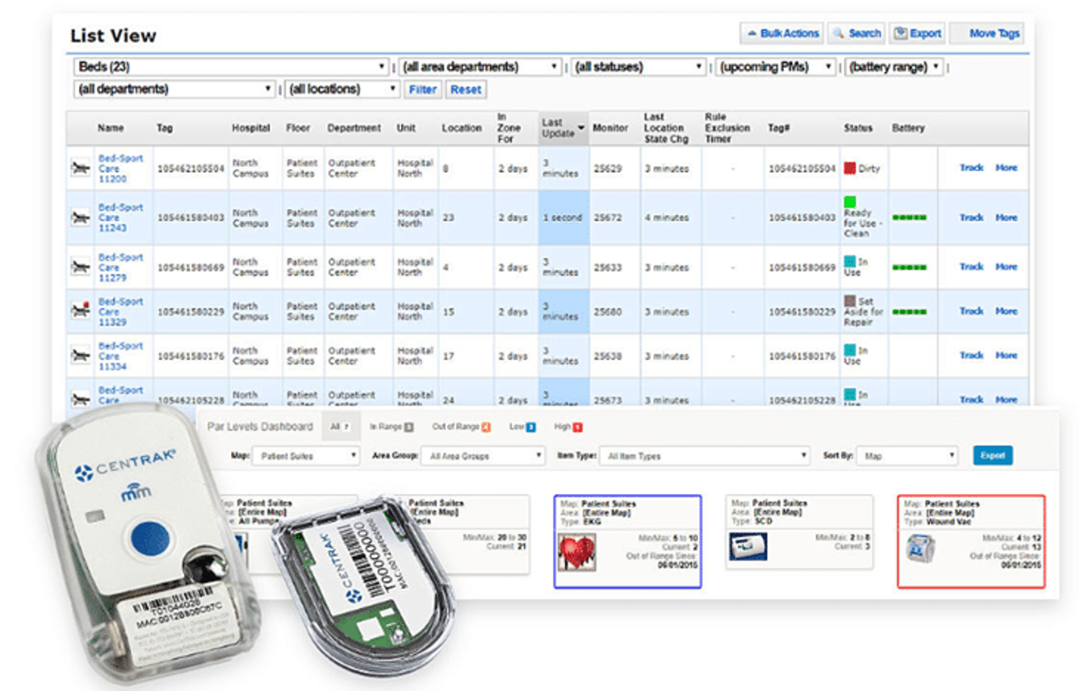Click the red Dirty status indicator
The width and height of the screenshot is (1091, 691).
[x=850, y=168]
